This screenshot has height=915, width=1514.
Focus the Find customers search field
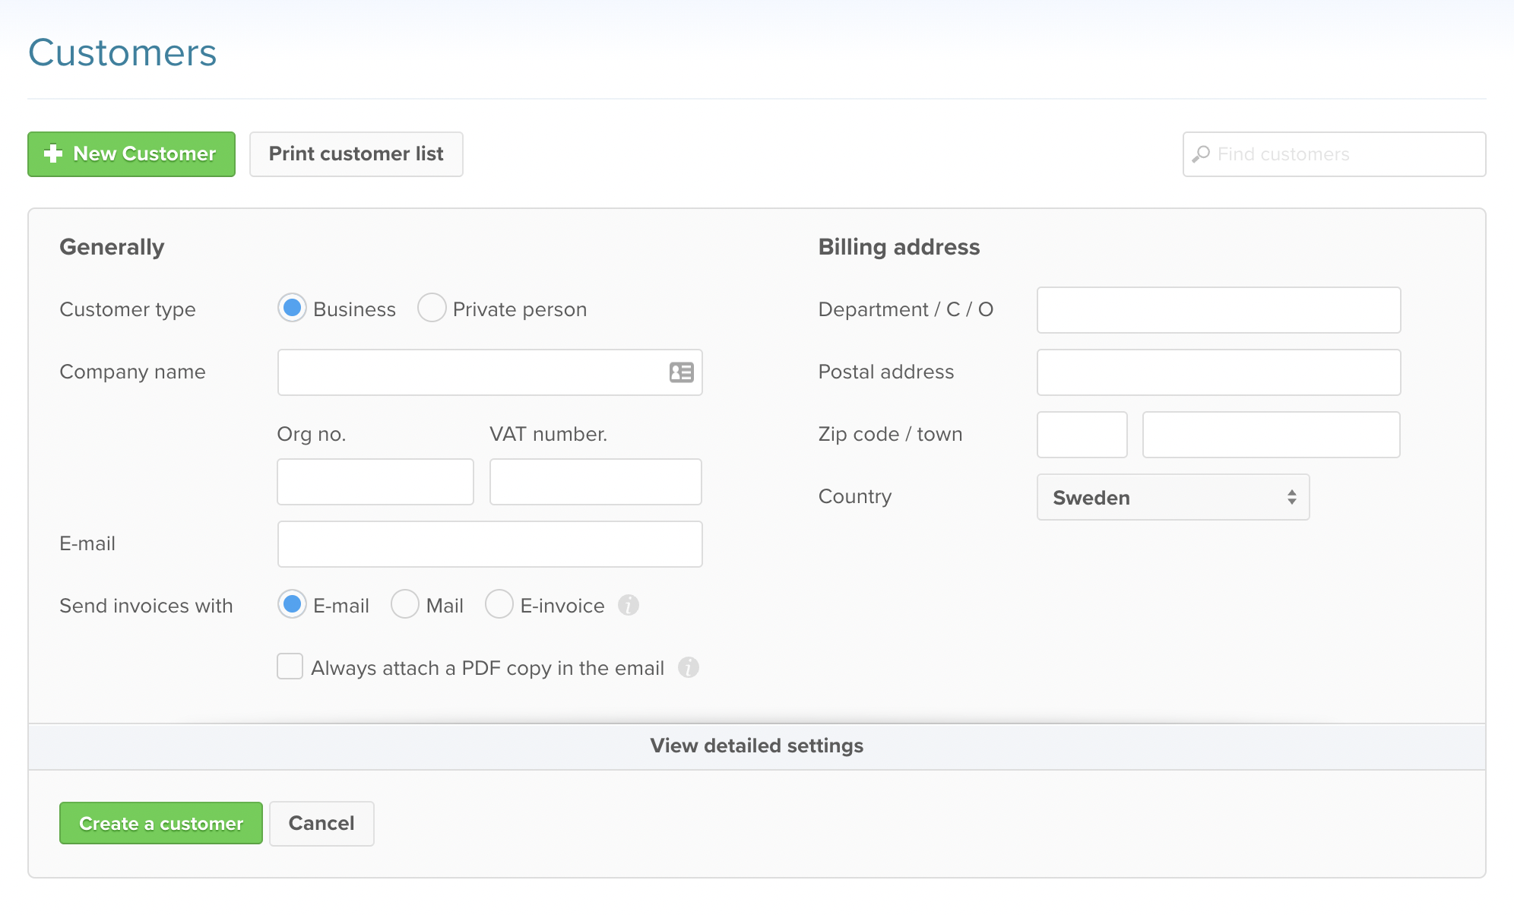[x=1334, y=154]
